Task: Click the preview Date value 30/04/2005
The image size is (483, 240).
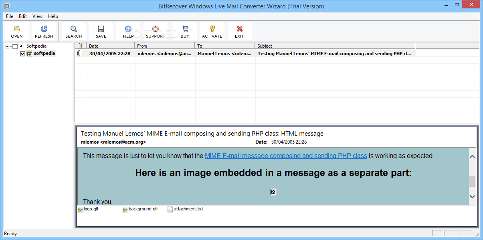Action: [x=289, y=142]
